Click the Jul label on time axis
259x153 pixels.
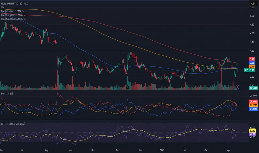[x=22, y=150]
